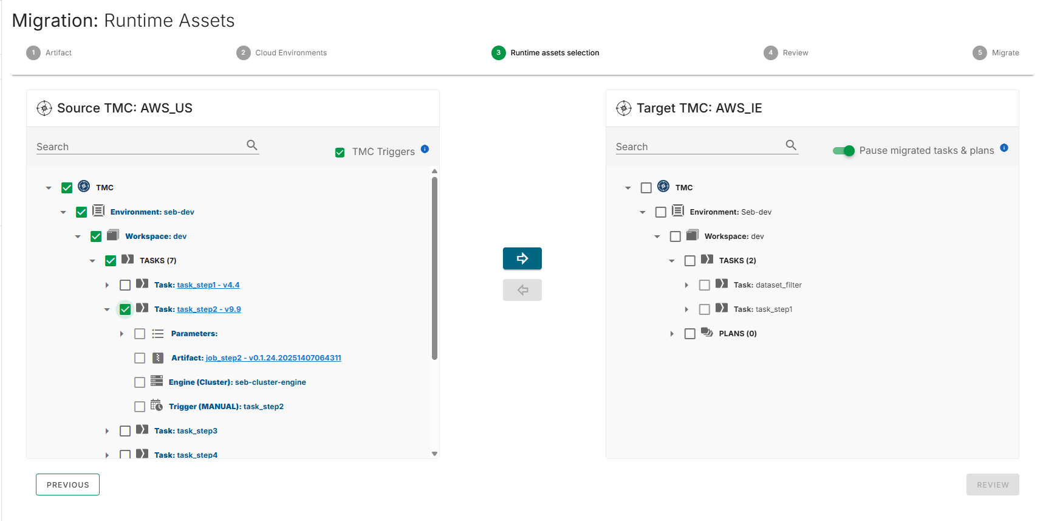This screenshot has width=1043, height=521.
Task: Uncheck source Environment seb-dev checkbox
Action: coord(81,212)
